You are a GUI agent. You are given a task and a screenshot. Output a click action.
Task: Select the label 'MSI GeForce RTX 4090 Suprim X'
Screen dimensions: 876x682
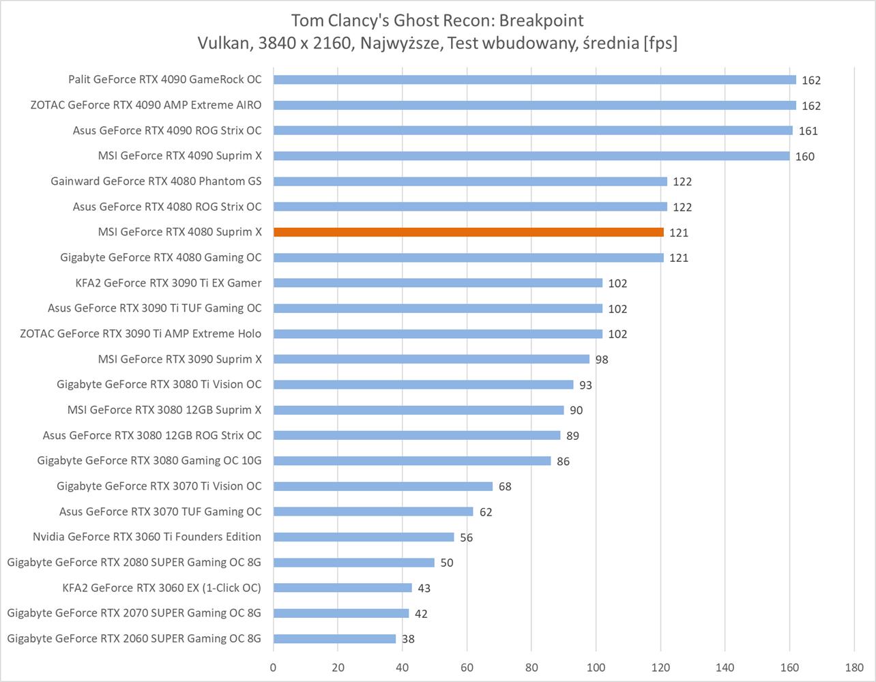click(180, 155)
